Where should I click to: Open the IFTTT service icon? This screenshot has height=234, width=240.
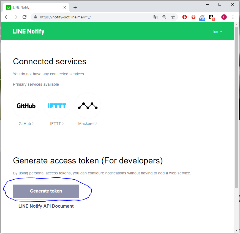click(x=57, y=106)
